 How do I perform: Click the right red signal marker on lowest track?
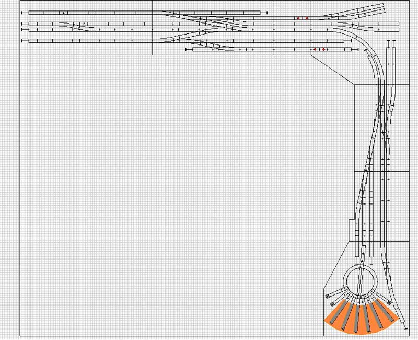coord(323,49)
